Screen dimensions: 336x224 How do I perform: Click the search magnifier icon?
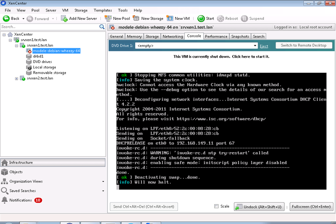tap(102, 27)
